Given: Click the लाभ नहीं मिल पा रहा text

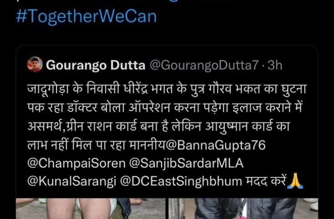Looking at the screenshot, I should tap(77, 146).
